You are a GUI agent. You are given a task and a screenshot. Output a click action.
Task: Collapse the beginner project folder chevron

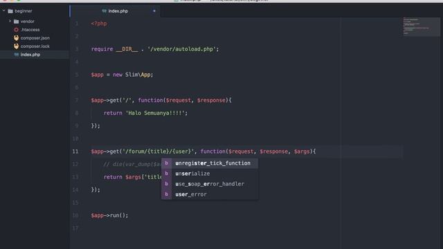[3, 11]
